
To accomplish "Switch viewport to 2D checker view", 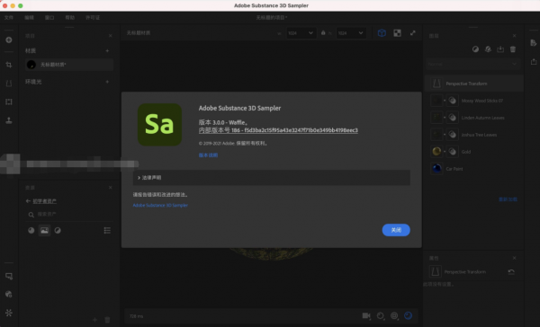I will [x=398, y=33].
